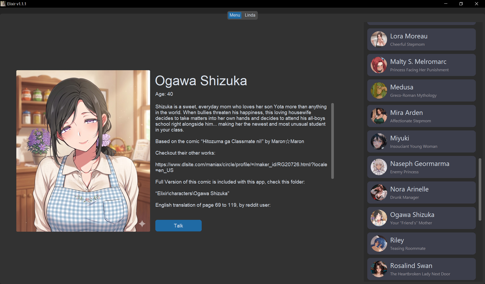Click the "Princess Facing Her Punishment" subtitle
Screen dimensions: 485x284
click(x=419, y=70)
